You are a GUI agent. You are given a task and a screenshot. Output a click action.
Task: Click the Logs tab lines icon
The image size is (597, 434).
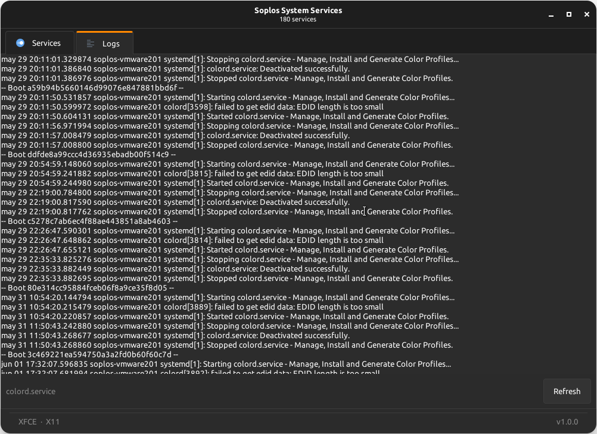click(90, 43)
